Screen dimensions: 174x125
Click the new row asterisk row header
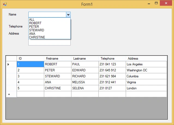click(x=11, y=94)
